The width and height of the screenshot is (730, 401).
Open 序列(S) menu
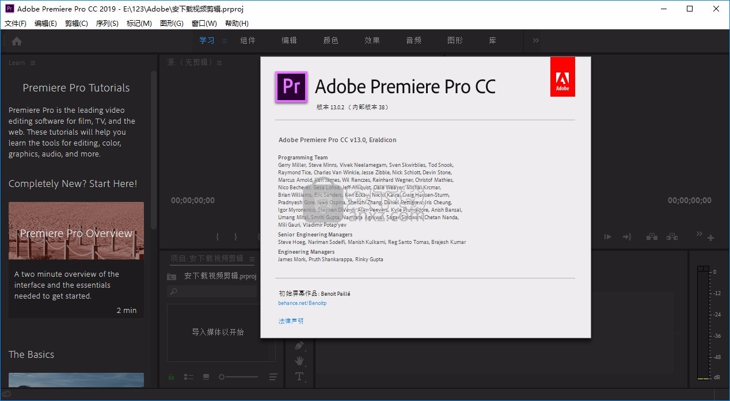point(107,24)
